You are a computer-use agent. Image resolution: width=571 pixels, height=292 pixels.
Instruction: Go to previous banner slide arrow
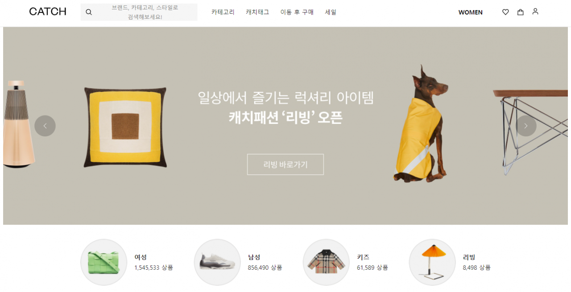45,126
